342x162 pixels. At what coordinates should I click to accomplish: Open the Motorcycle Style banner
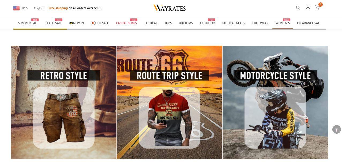275,102
